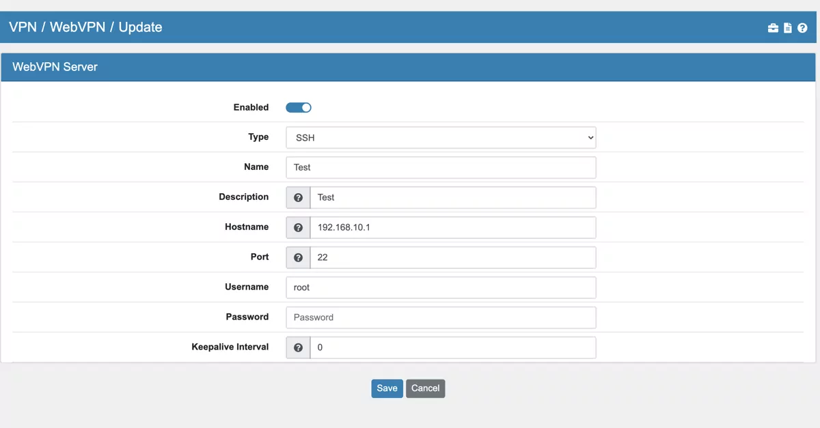Expand the Type selector's dropdown arrow
Screen dimensions: 820x428
pyautogui.click(x=589, y=137)
